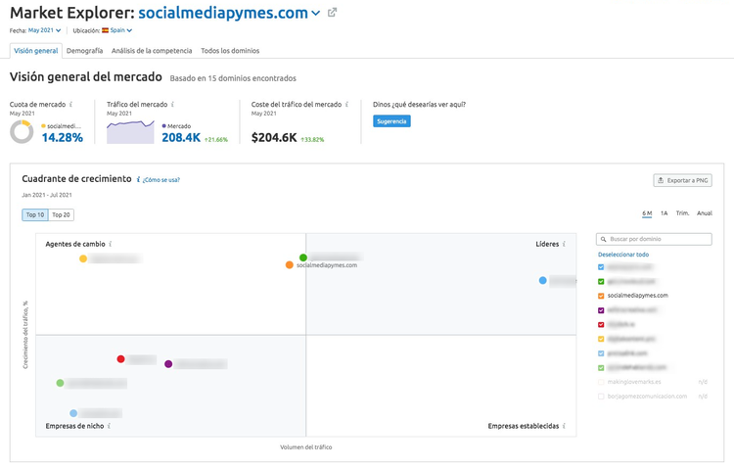Viewport: 734px width, 467px height.
Task: Expand the socialmediapymes.com domain dropdown chevron
Action: 316,13
